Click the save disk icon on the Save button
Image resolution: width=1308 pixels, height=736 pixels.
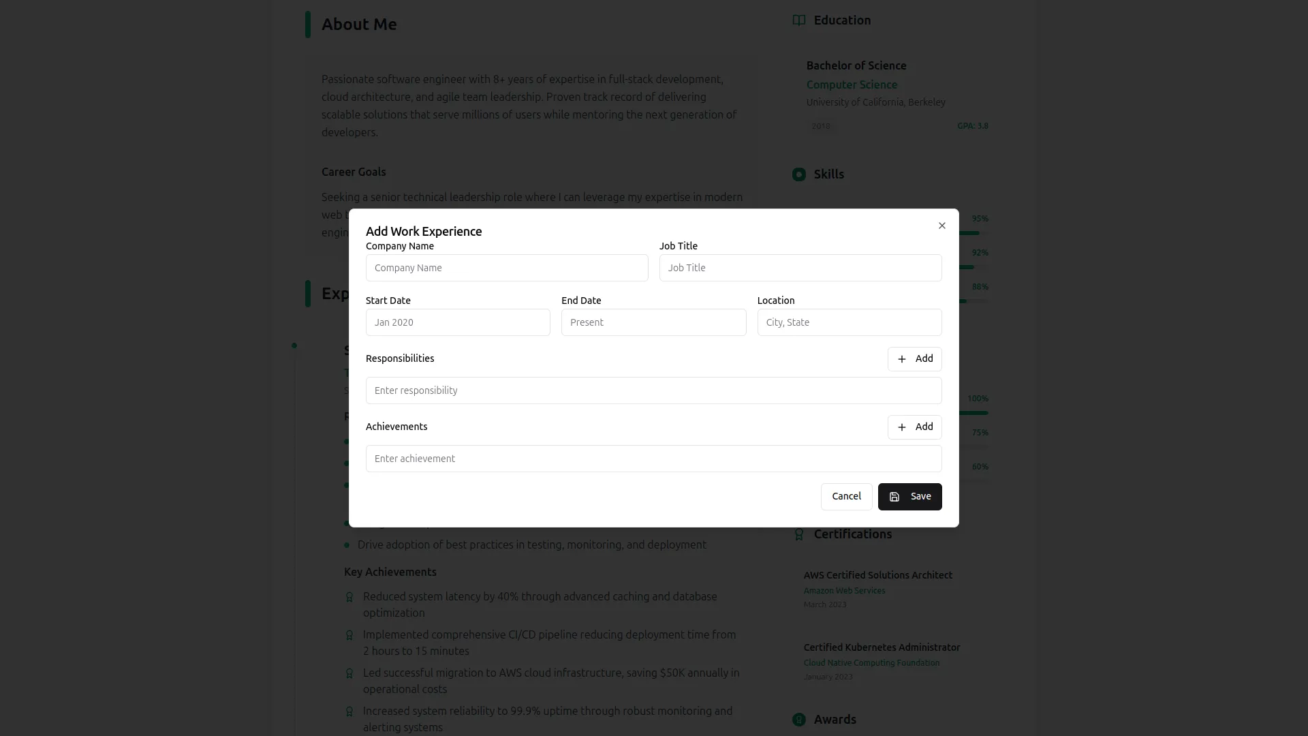coord(894,497)
